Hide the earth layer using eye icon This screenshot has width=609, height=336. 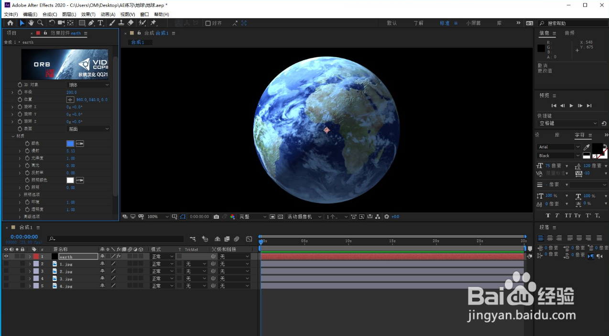[x=6, y=257]
